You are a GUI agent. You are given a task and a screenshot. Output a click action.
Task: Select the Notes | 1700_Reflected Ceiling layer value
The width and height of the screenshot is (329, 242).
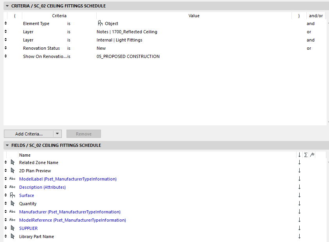coord(127,32)
